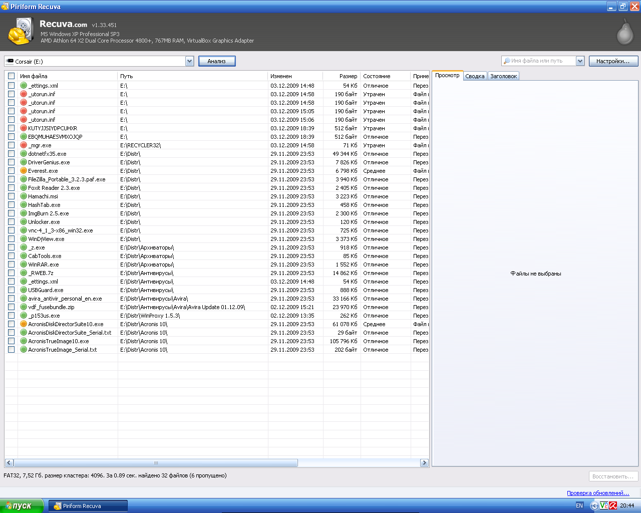Check the box for WinRAR.exe

point(11,265)
